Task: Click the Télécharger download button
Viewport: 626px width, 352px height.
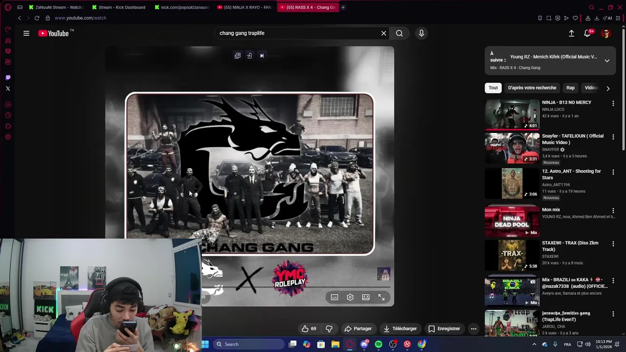Action: click(x=400, y=329)
